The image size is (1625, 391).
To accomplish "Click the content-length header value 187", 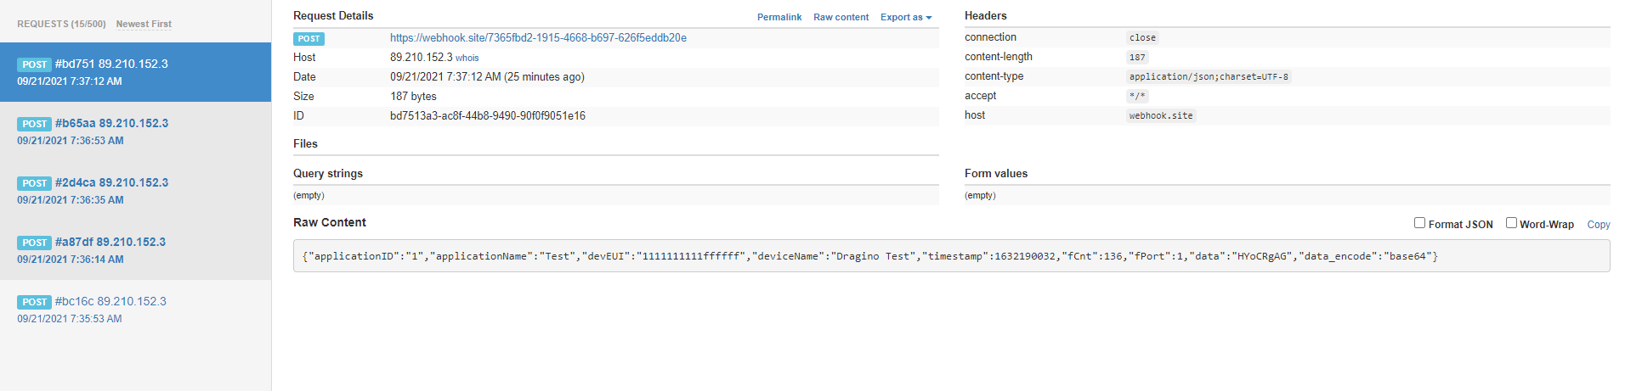I will (1137, 58).
